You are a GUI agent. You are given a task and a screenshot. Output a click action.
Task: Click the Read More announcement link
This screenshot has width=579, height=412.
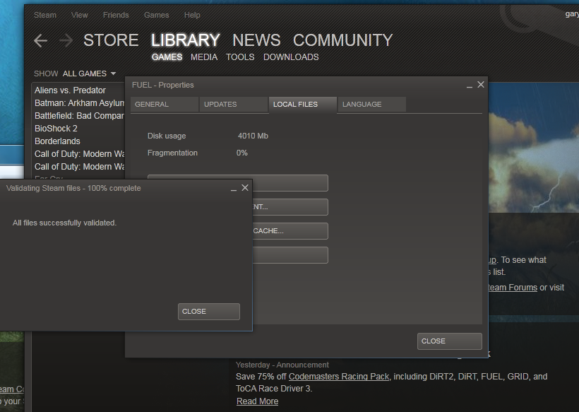pyautogui.click(x=256, y=401)
